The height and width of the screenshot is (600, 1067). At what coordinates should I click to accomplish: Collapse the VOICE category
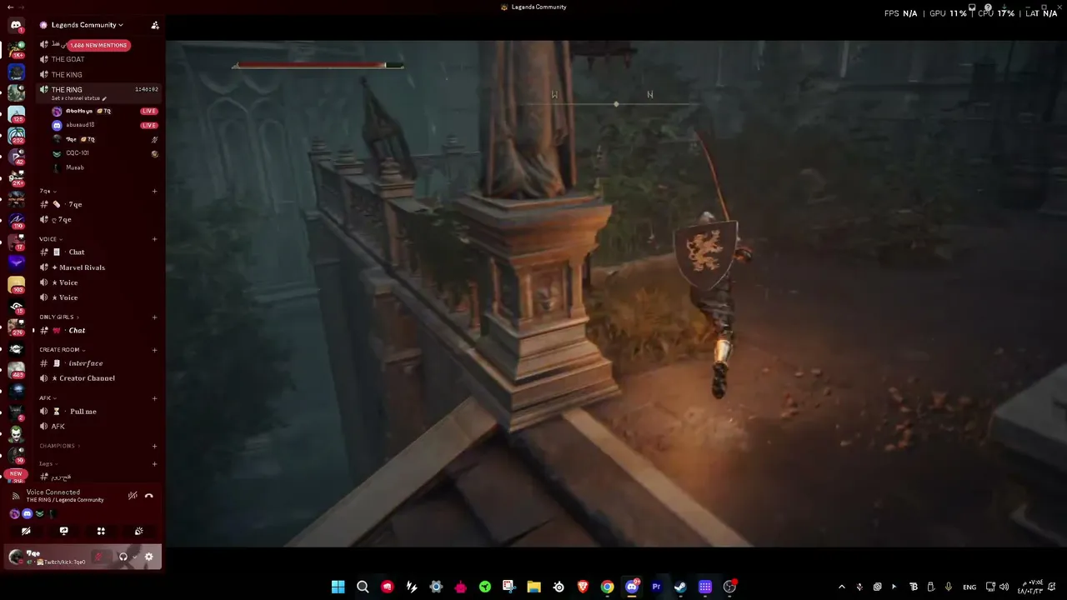[50, 239]
